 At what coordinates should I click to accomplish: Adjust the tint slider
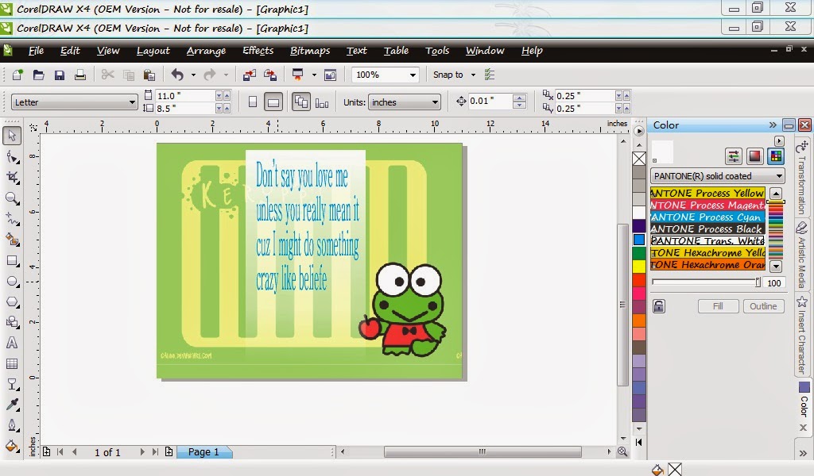click(x=707, y=282)
